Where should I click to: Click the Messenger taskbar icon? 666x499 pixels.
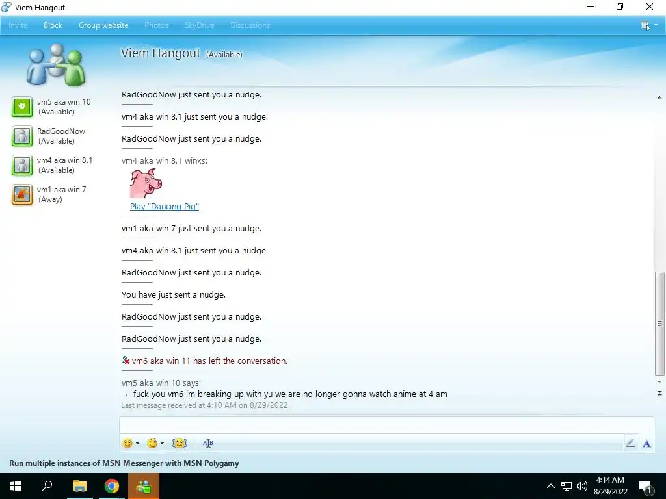[x=143, y=486]
